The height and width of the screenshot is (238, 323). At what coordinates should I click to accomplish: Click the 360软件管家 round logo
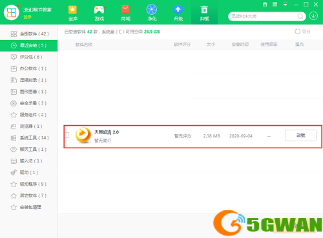12,12
